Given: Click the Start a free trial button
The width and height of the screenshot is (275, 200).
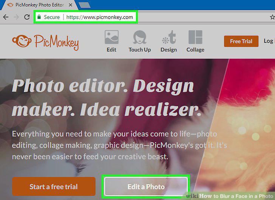Looking at the screenshot, I should click(54, 186).
